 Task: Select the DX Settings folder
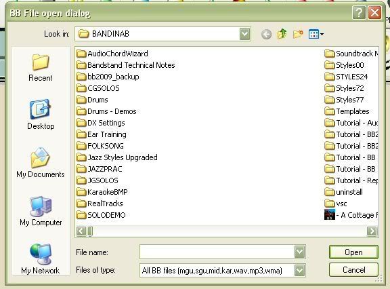point(101,123)
